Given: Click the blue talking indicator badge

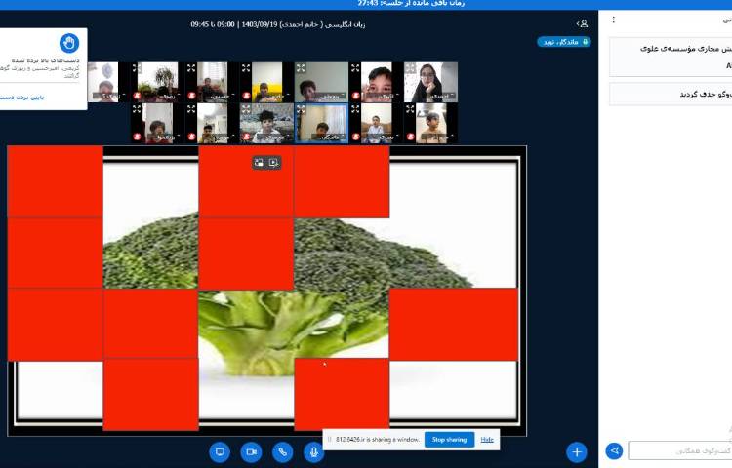Looking at the screenshot, I should (563, 42).
